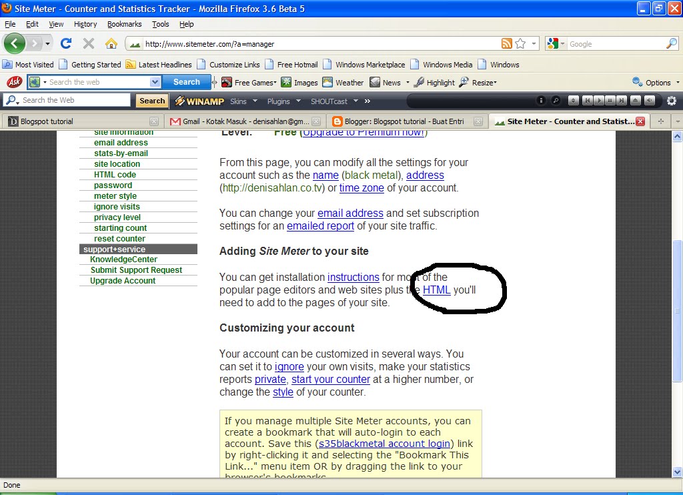Open the installation instructions link
Image resolution: width=683 pixels, height=495 pixels.
coord(354,277)
